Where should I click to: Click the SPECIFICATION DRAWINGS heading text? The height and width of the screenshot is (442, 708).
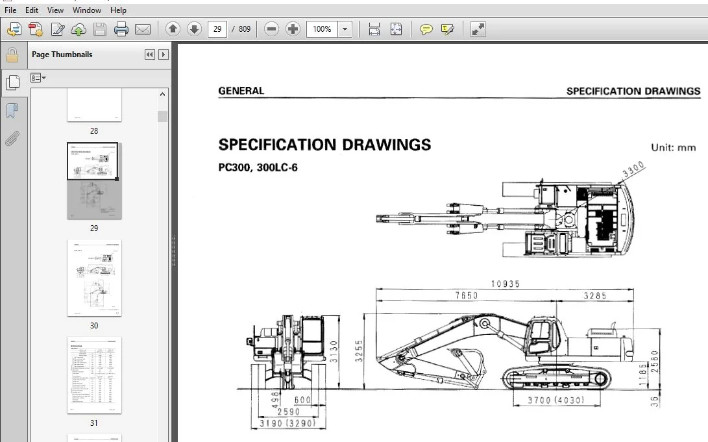click(x=324, y=145)
